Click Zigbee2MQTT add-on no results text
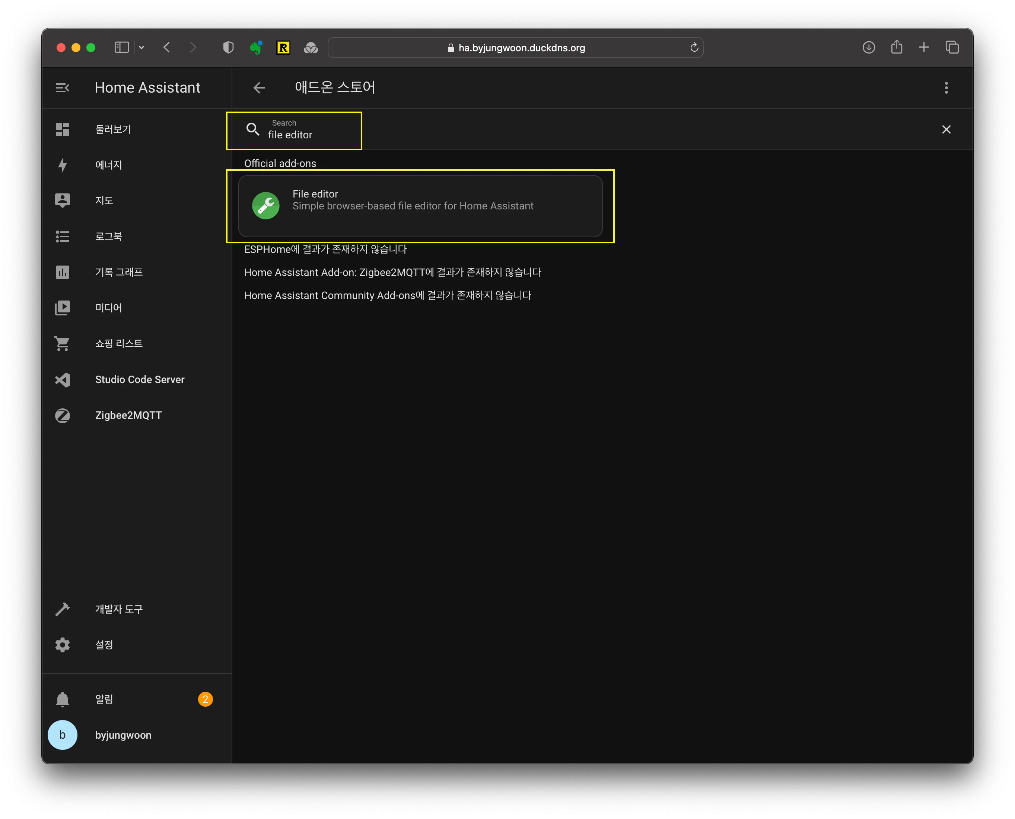Image resolution: width=1015 pixels, height=819 pixels. click(392, 272)
